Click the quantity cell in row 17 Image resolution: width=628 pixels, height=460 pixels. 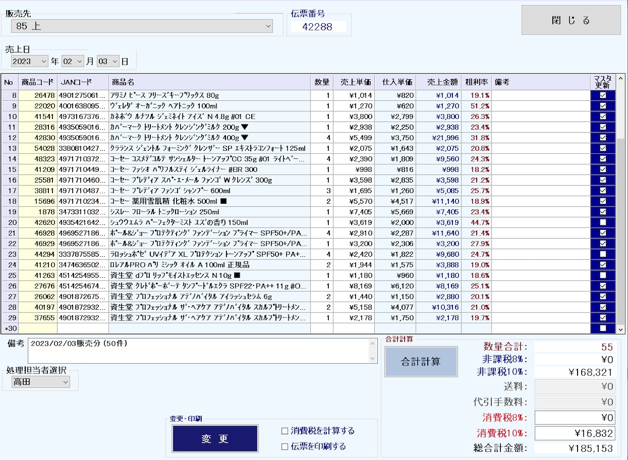pyautogui.click(x=322, y=190)
